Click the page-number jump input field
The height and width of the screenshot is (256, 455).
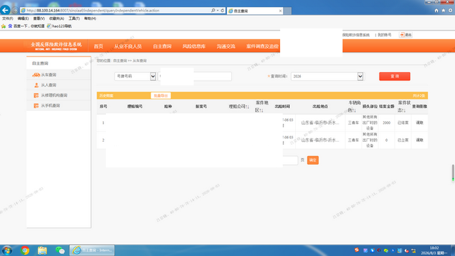point(290,160)
